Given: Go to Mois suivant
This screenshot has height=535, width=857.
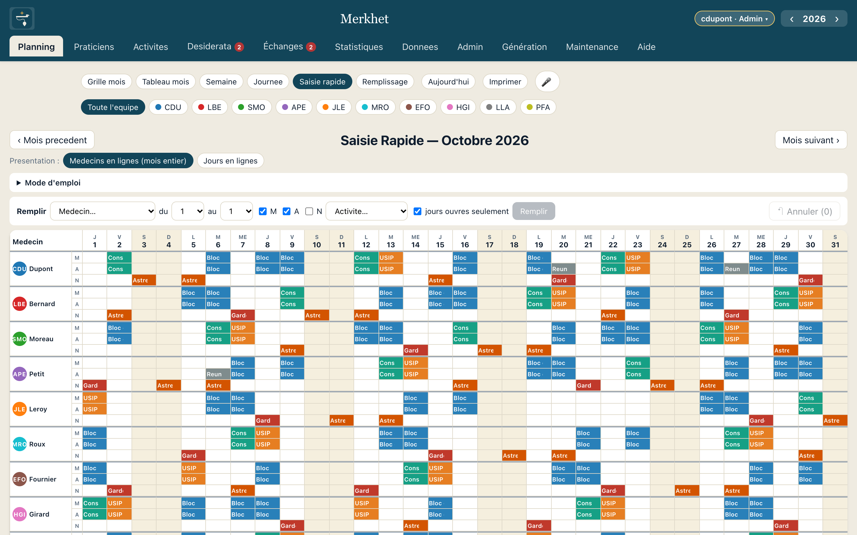Looking at the screenshot, I should [811, 140].
